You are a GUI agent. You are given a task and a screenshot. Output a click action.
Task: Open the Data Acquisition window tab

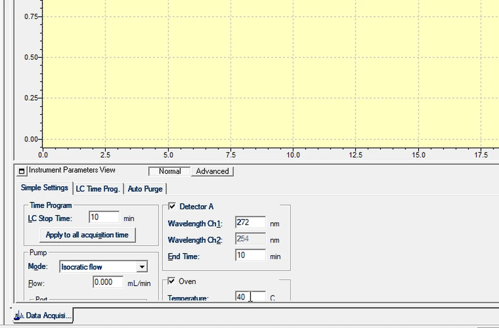coord(43,315)
